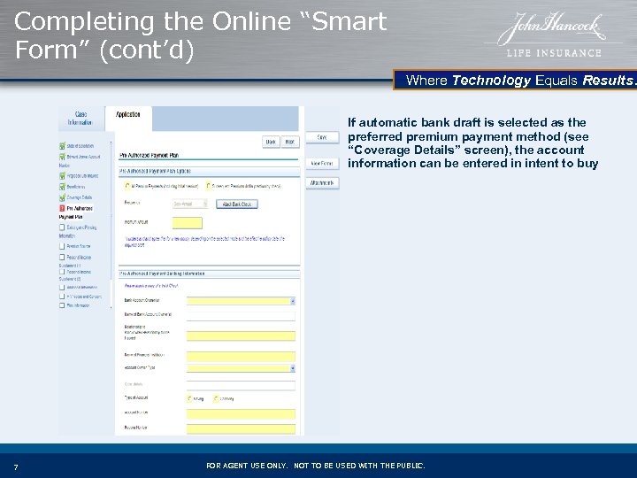Screen dimensions: 637x478
Task: Open the Account Owner Type dropdown
Action: click(241, 368)
